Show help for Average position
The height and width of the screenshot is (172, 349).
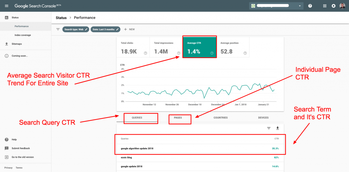pos(245,53)
